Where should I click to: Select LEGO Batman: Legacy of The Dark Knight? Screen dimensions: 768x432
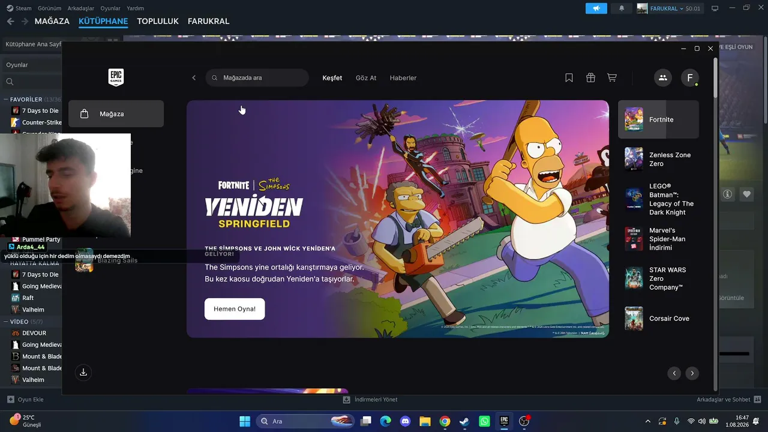click(x=658, y=199)
